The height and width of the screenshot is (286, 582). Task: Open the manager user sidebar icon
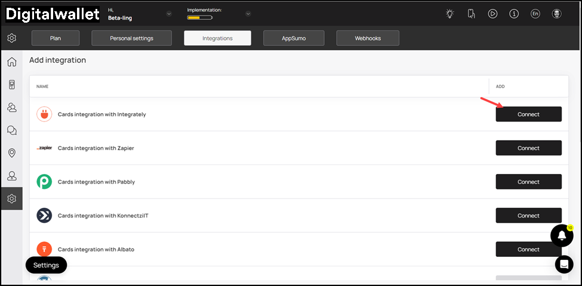(12, 176)
